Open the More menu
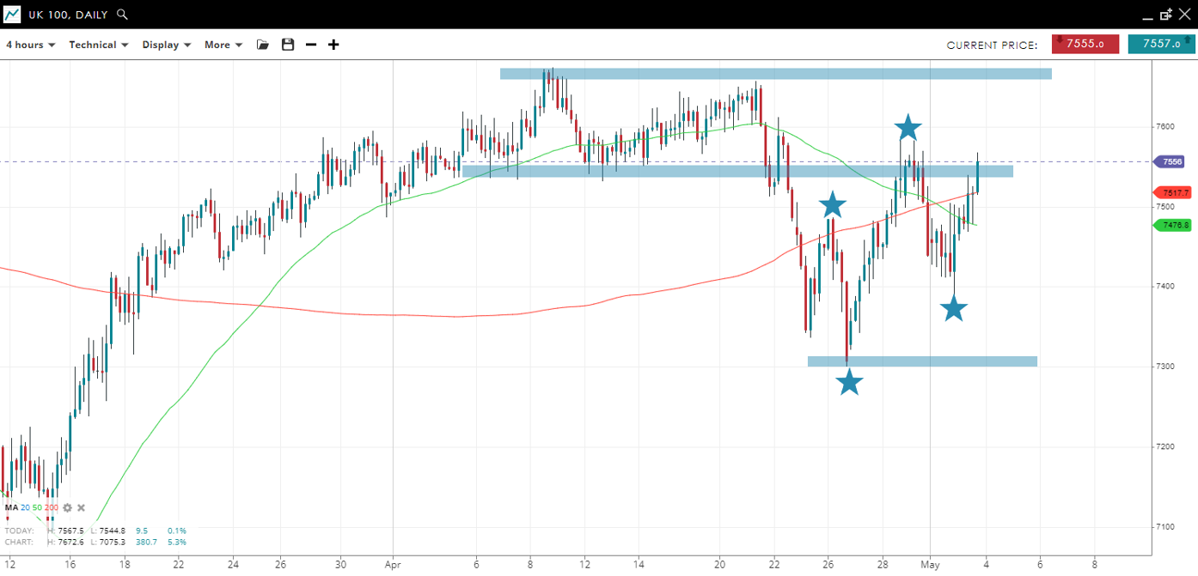Screen dimensions: 1198x576 223,45
